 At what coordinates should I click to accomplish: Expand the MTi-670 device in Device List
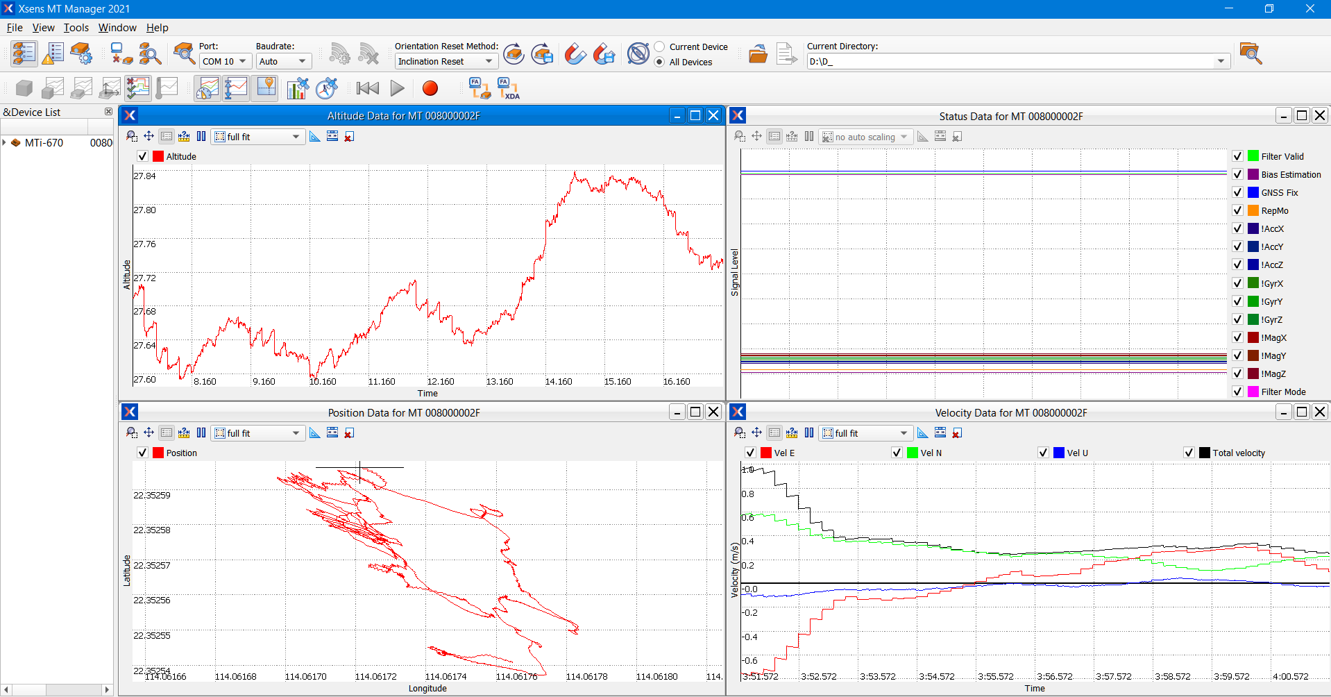pos(6,142)
